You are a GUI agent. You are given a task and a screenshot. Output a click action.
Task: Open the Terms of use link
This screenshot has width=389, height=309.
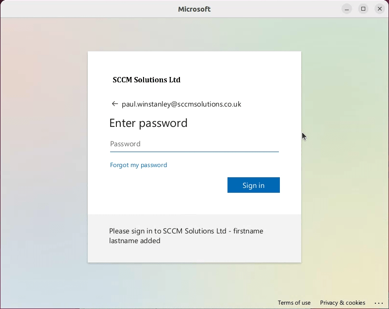[294, 303]
